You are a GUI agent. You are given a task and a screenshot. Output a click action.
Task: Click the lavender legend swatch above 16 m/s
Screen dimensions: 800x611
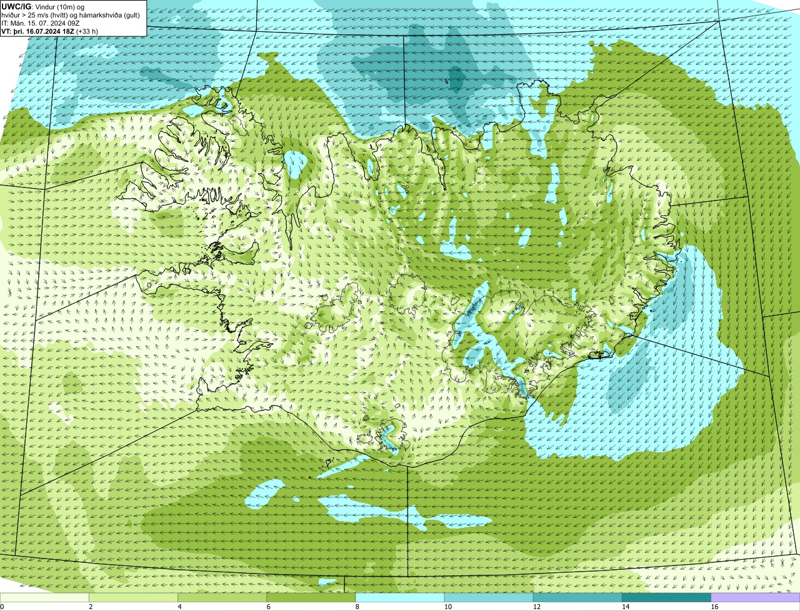click(756, 597)
